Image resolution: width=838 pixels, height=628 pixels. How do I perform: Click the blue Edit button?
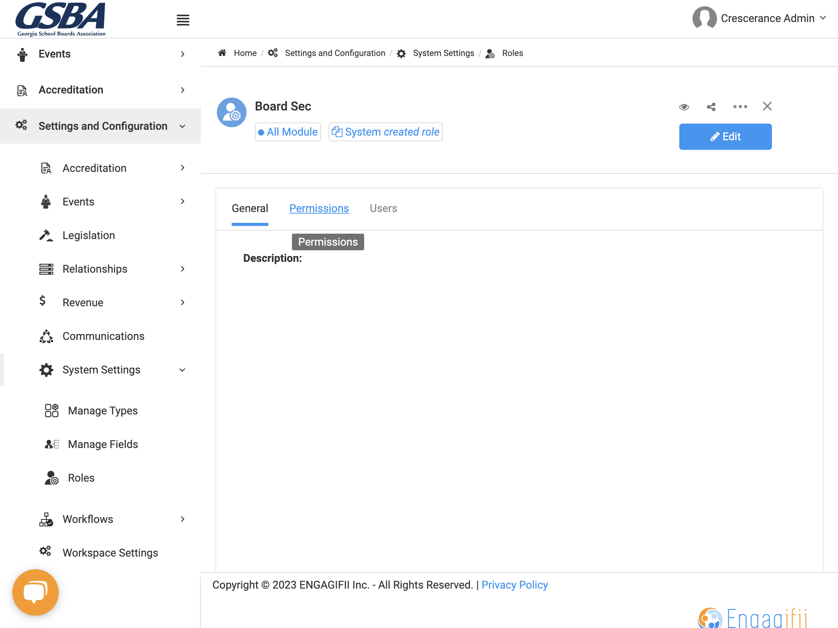click(x=725, y=137)
